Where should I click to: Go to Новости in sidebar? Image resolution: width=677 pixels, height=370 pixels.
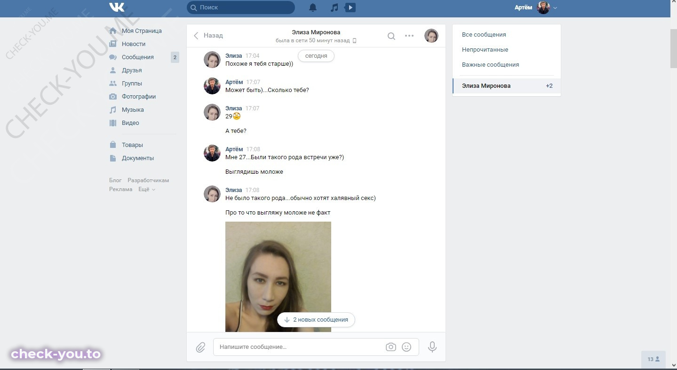[x=134, y=44]
